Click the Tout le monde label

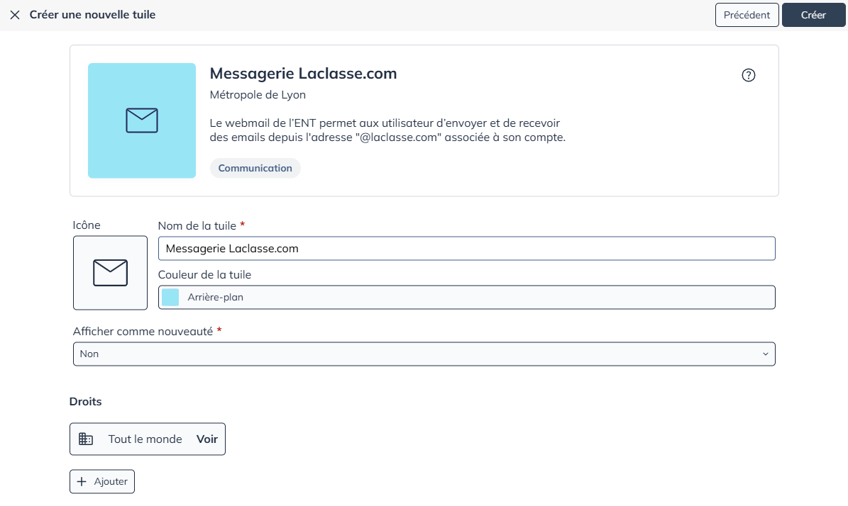point(145,439)
